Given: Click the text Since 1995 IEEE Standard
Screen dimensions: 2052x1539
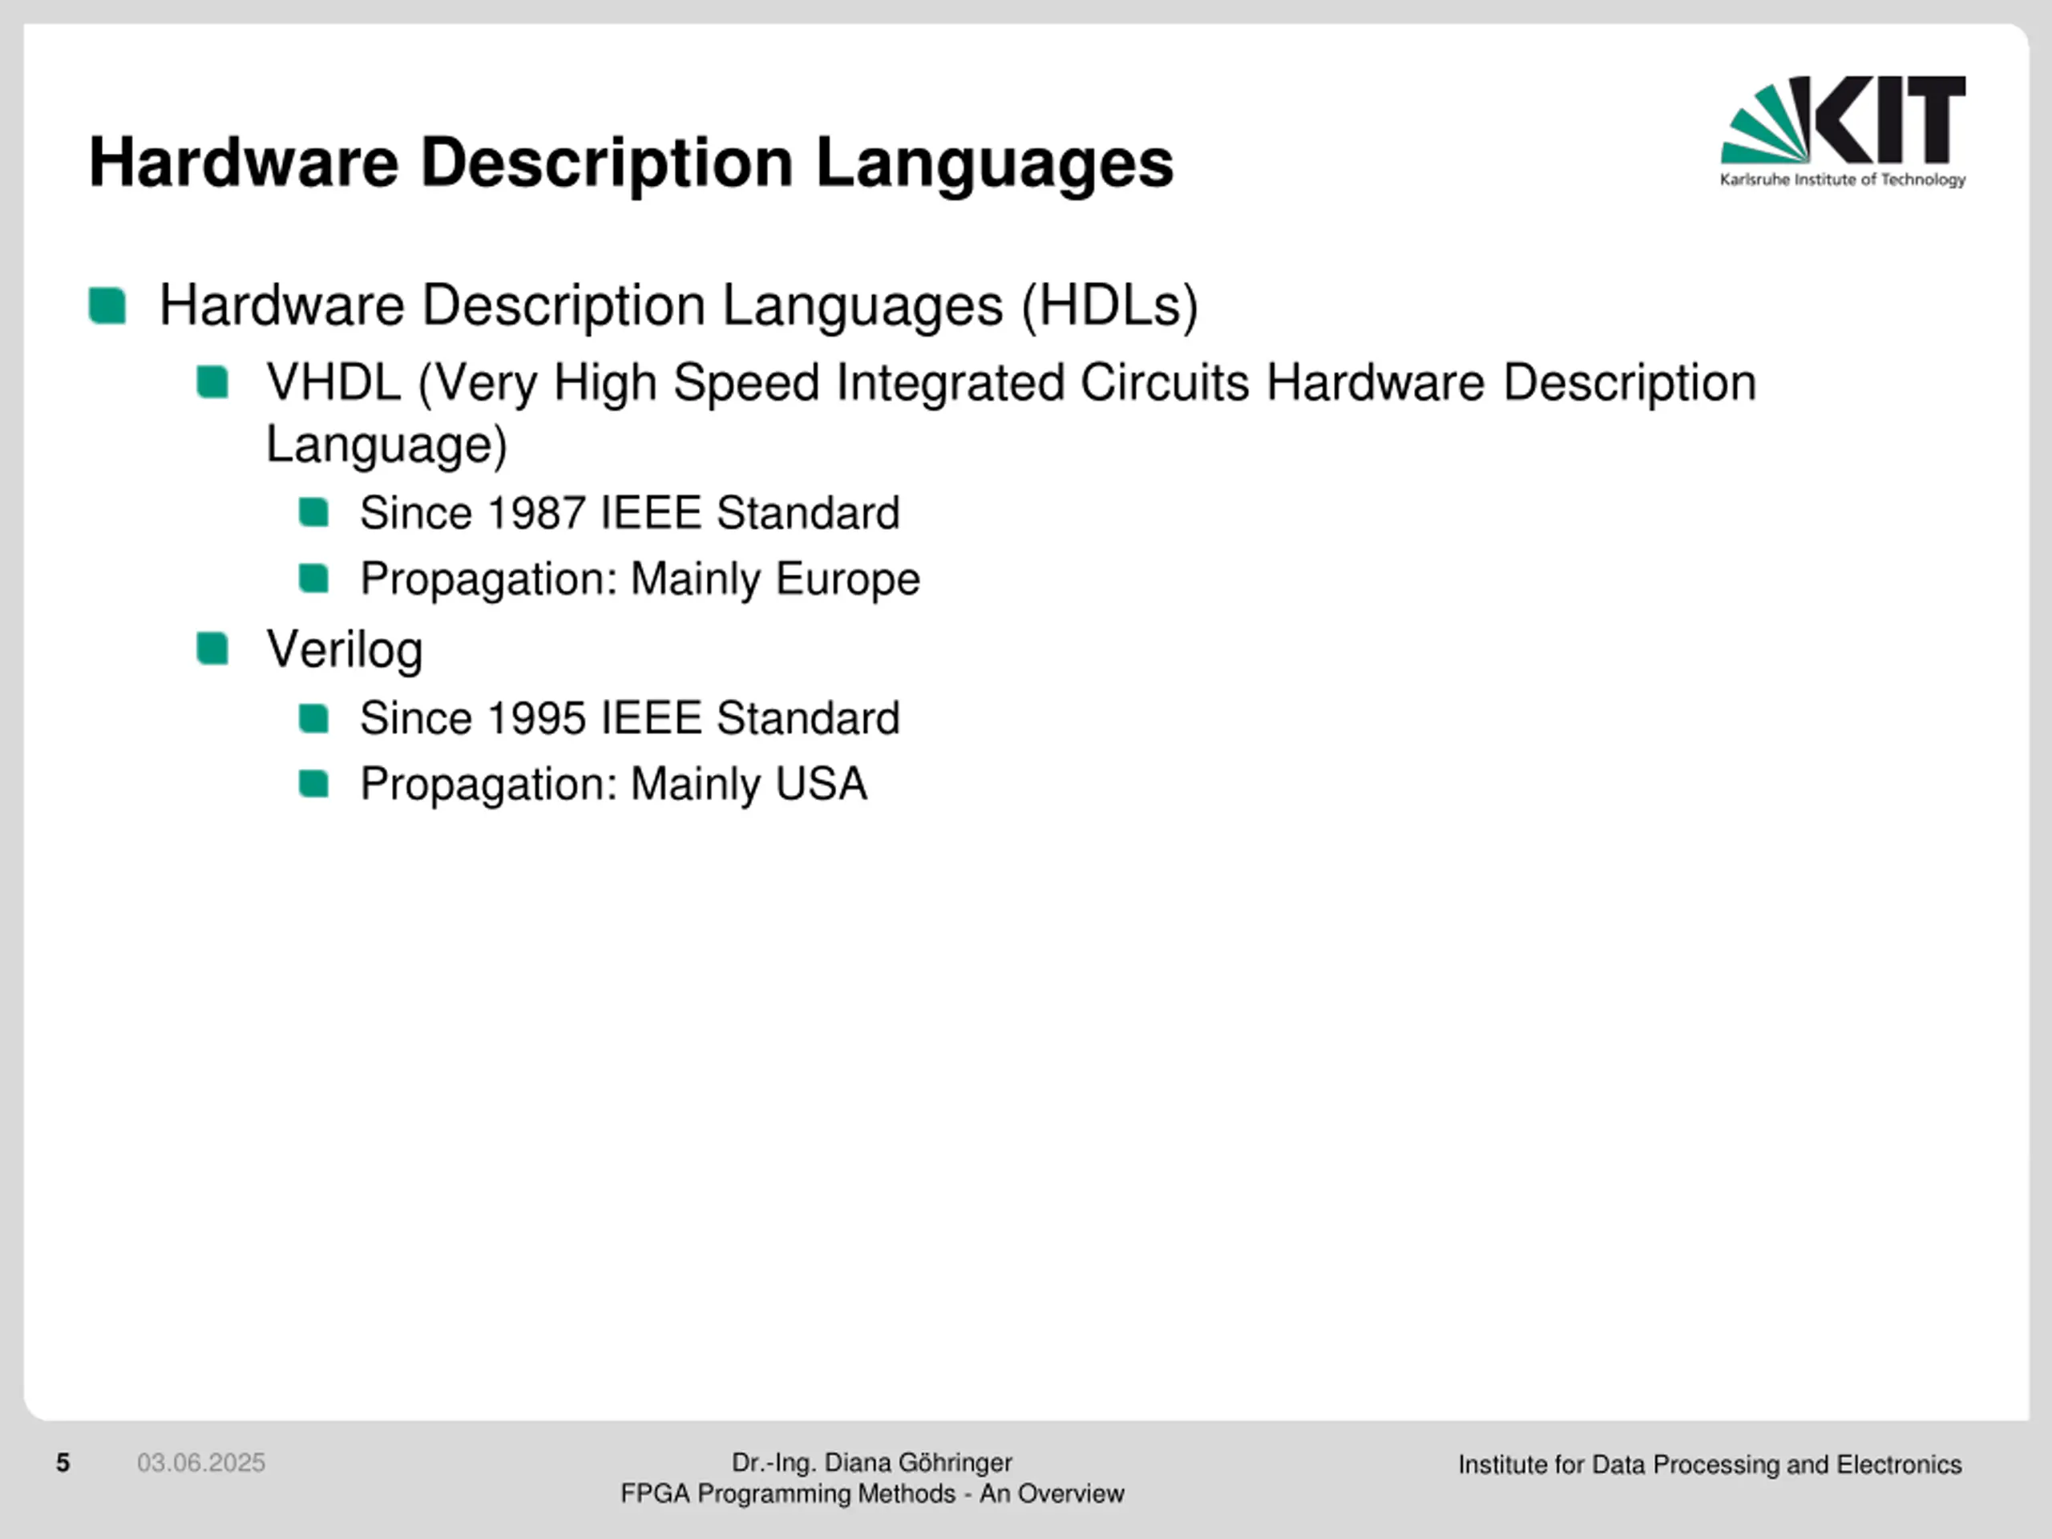Looking at the screenshot, I should click(x=629, y=718).
